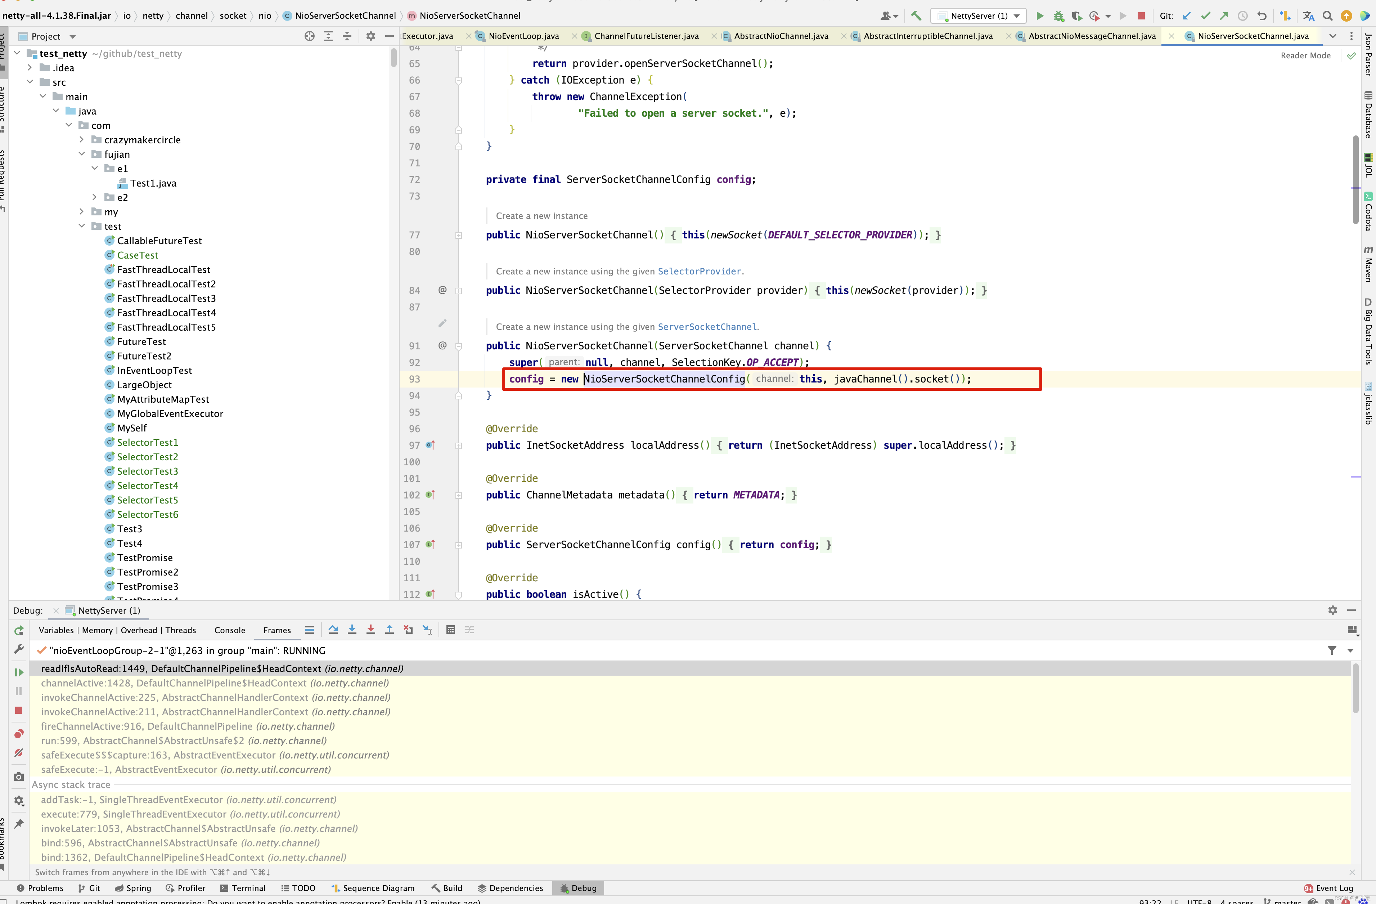This screenshot has width=1376, height=904.
Task: Open the Console debug tab
Action: pos(230,630)
